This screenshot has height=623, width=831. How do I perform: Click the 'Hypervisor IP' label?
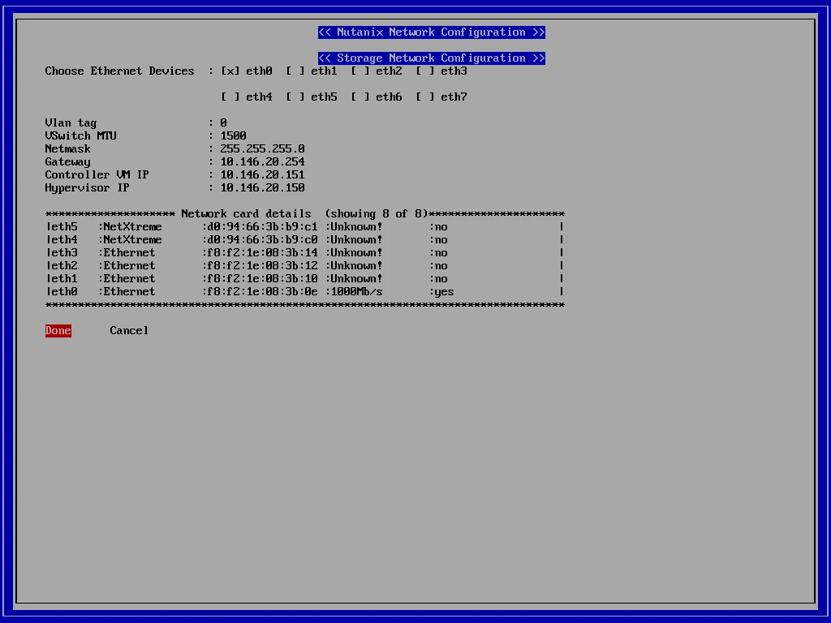point(88,188)
